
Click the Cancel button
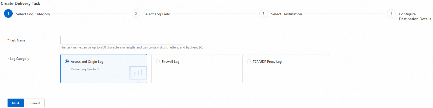tap(35, 103)
